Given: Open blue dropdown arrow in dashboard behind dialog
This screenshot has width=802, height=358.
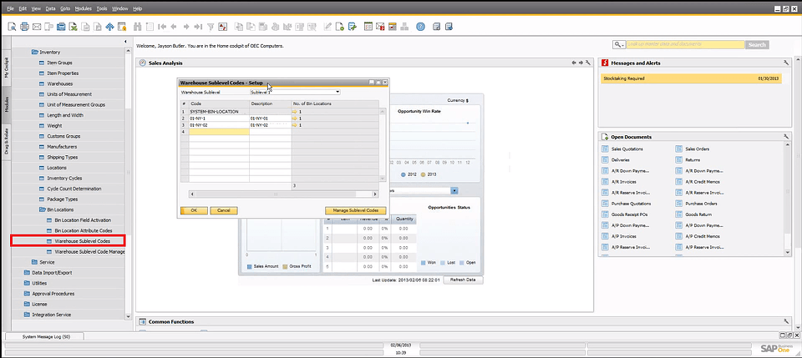Looking at the screenshot, I should tap(454, 190).
